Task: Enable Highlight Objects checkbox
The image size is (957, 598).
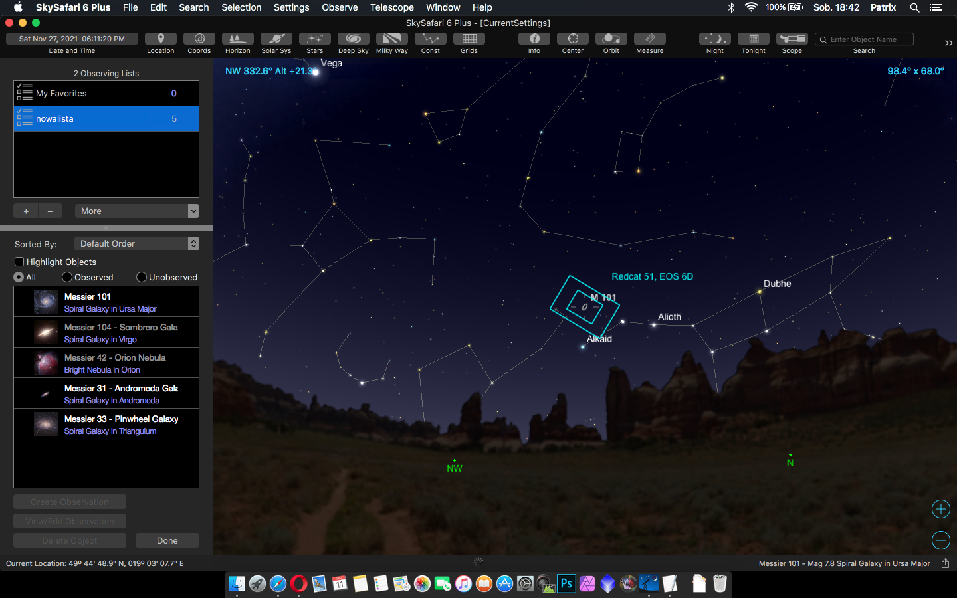Action: (19, 262)
